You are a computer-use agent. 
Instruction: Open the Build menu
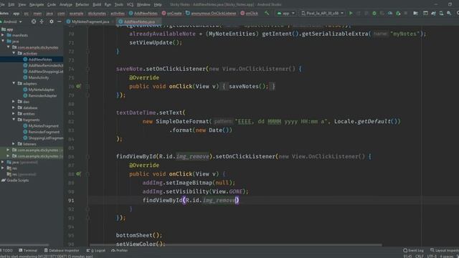pyautogui.click(x=97, y=4)
